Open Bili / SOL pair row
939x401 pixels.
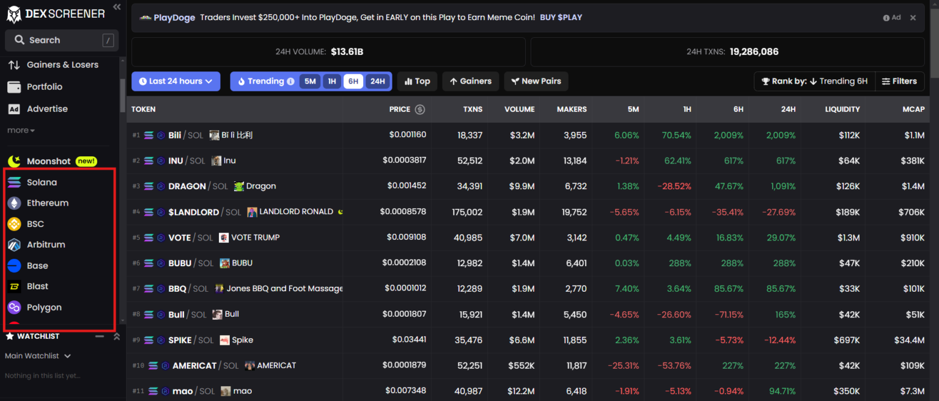528,135
